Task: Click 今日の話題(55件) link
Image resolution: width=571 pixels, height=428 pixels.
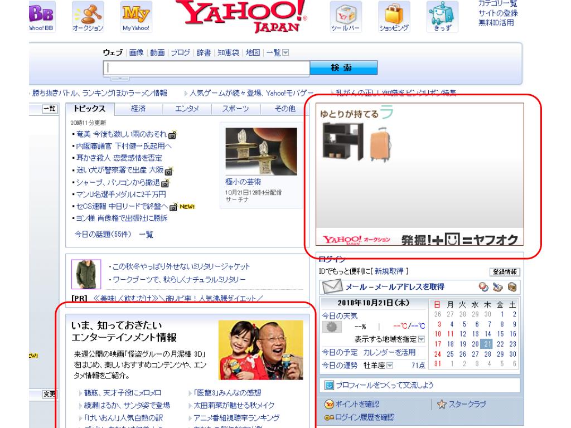Action: (103, 235)
